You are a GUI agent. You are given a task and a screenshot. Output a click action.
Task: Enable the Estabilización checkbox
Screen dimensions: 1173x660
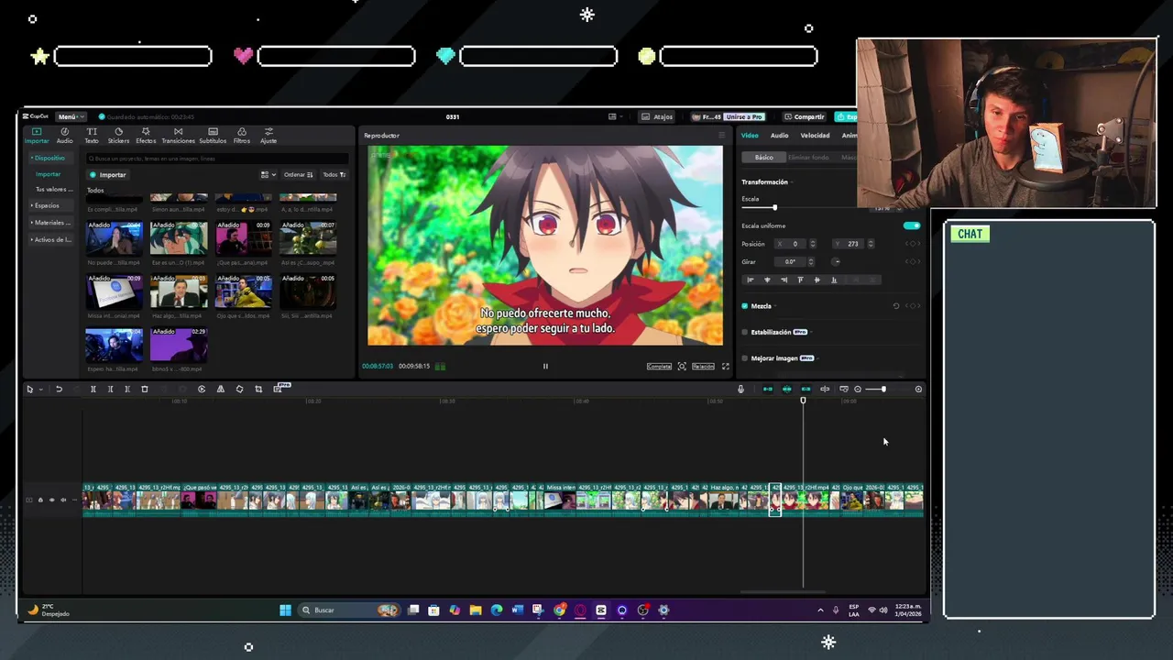point(745,332)
